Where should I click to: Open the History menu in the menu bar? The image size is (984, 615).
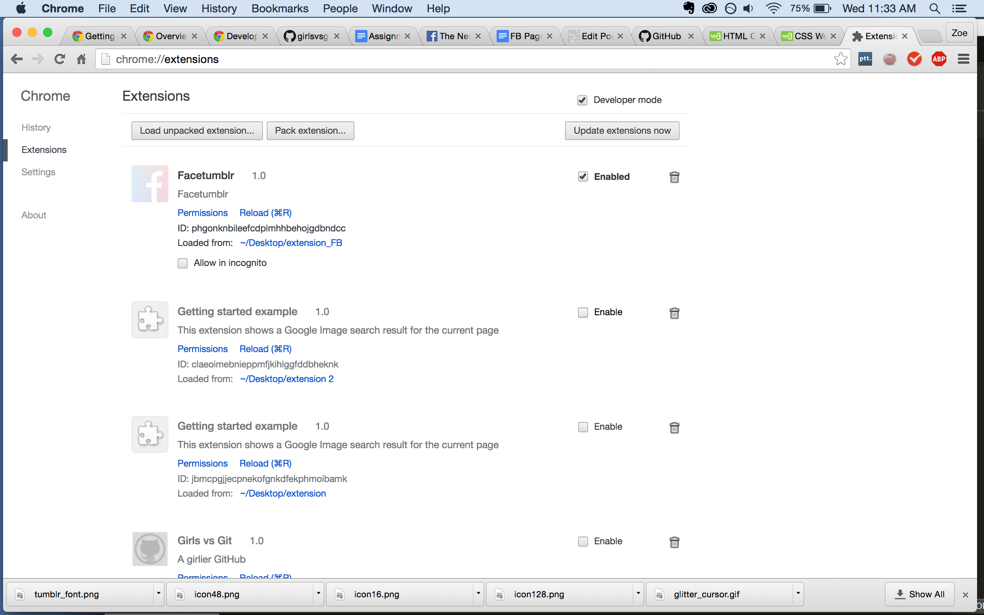click(219, 8)
